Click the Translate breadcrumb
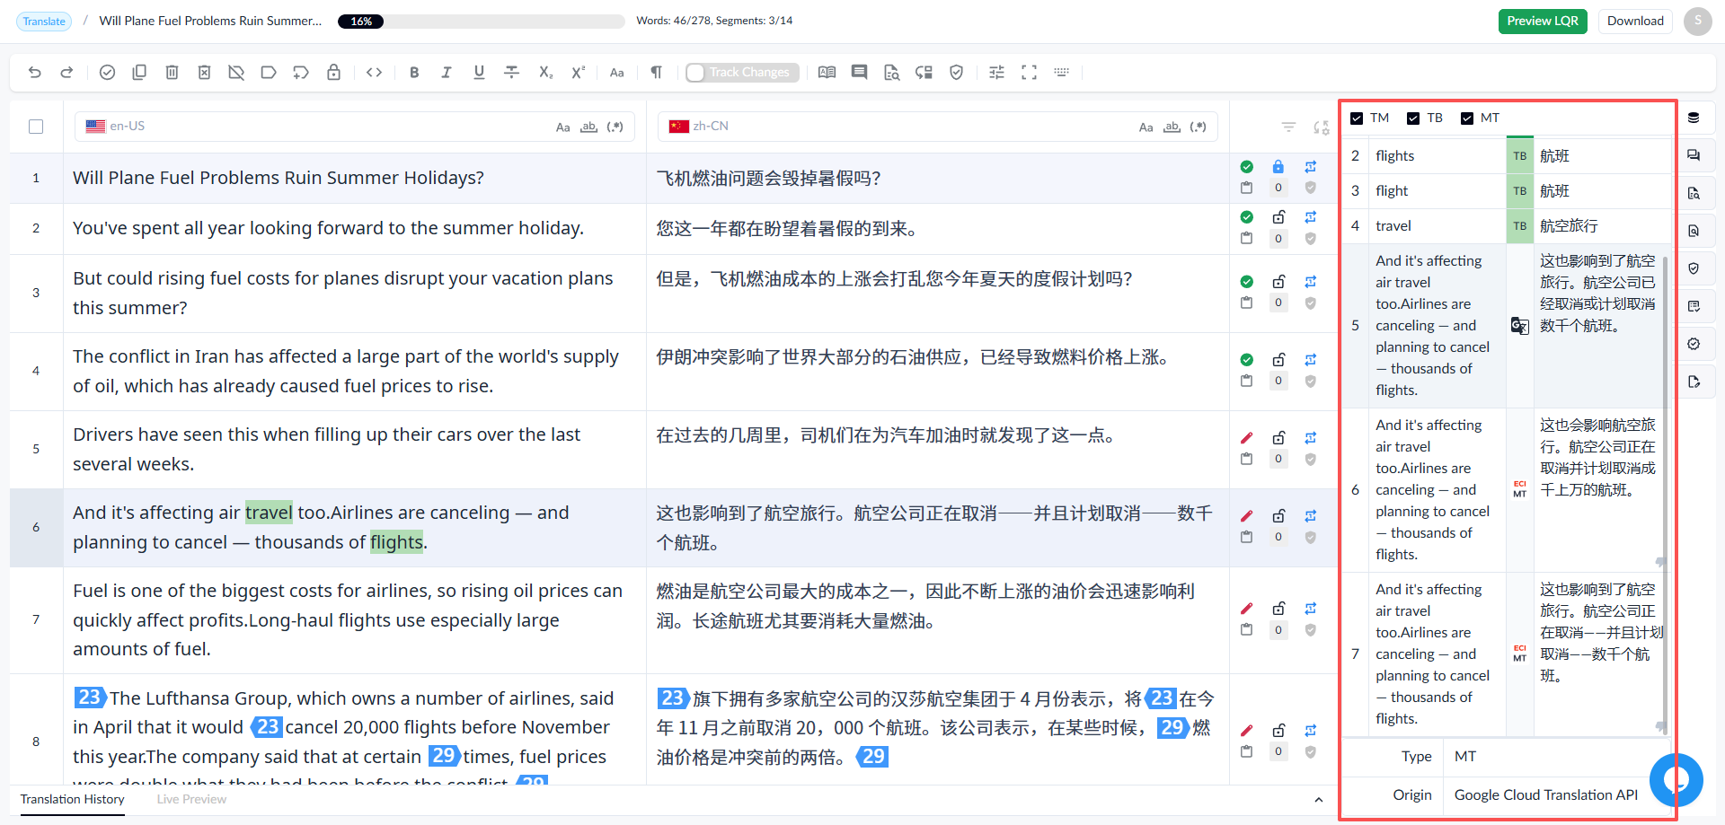1725x825 pixels. (x=44, y=22)
